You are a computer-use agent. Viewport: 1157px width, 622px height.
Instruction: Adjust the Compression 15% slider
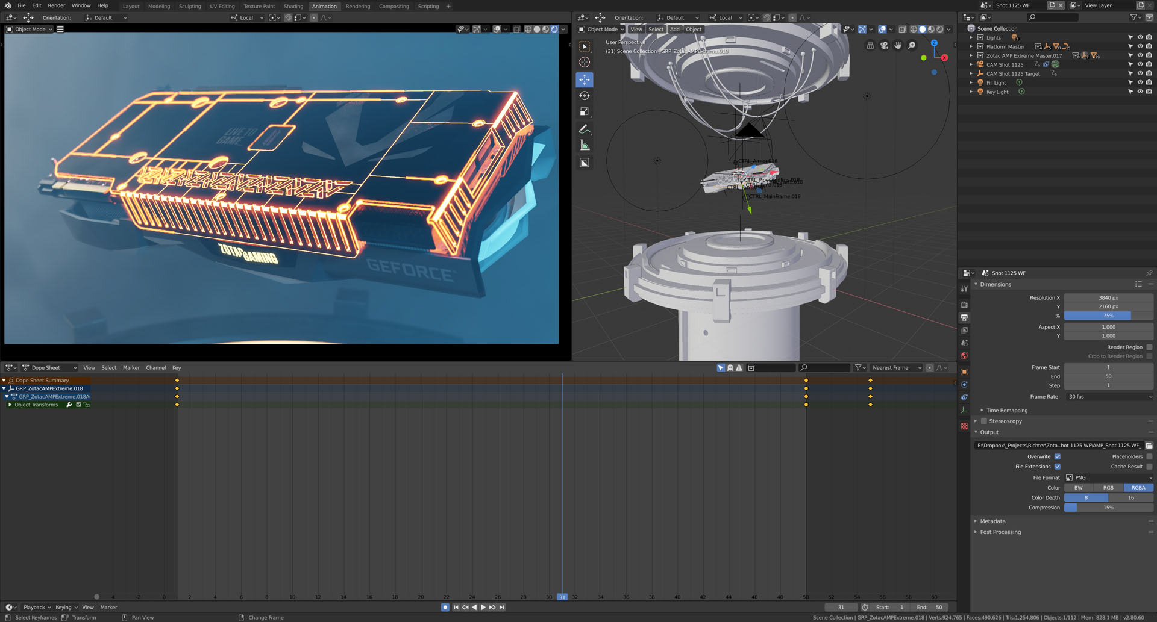pos(1109,508)
